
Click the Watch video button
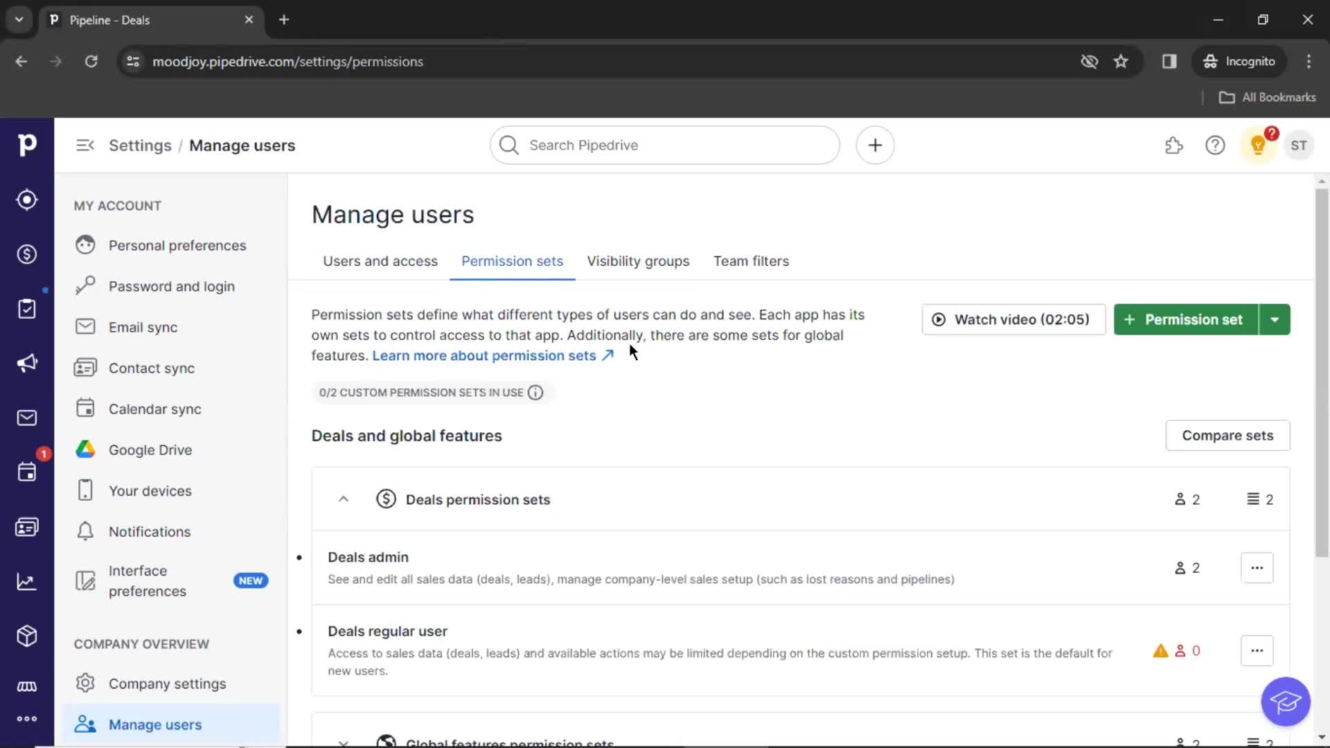click(x=1012, y=319)
